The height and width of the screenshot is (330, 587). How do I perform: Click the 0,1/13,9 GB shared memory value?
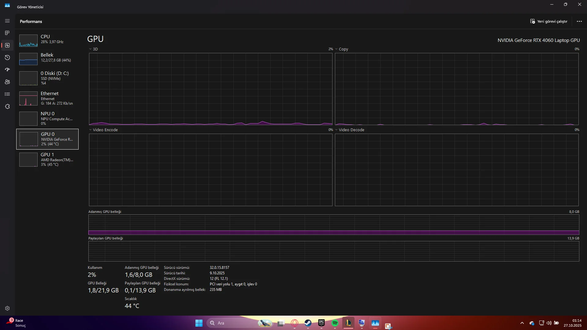coord(140,290)
